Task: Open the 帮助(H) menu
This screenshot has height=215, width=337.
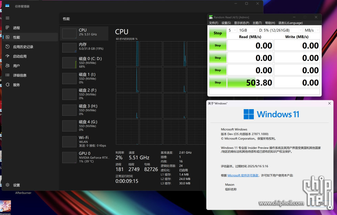Action: [x=270, y=23]
